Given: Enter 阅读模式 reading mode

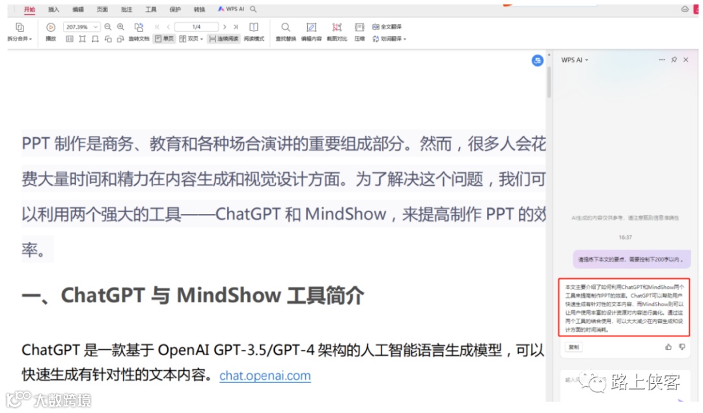Looking at the screenshot, I should 254,33.
